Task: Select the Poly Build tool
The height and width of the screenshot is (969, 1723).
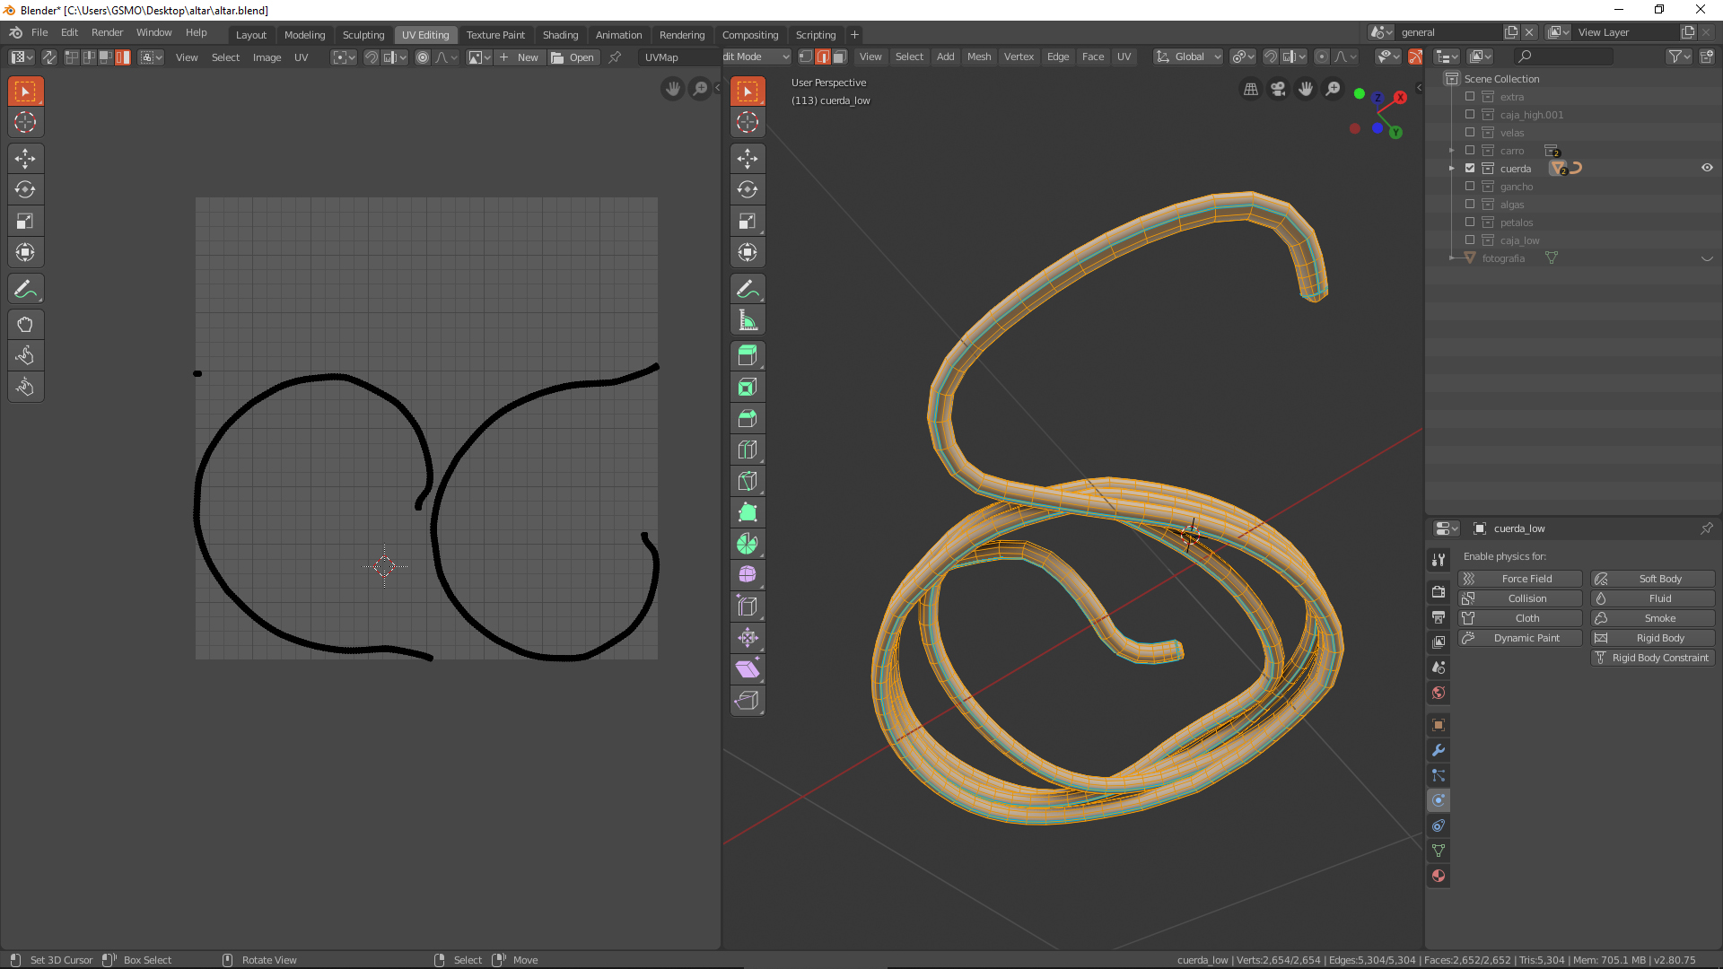Action: click(748, 512)
